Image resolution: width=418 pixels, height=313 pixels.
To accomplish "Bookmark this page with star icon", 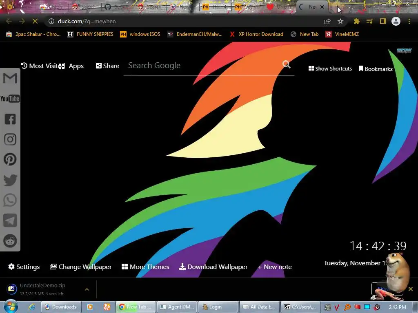I will 340,21.
